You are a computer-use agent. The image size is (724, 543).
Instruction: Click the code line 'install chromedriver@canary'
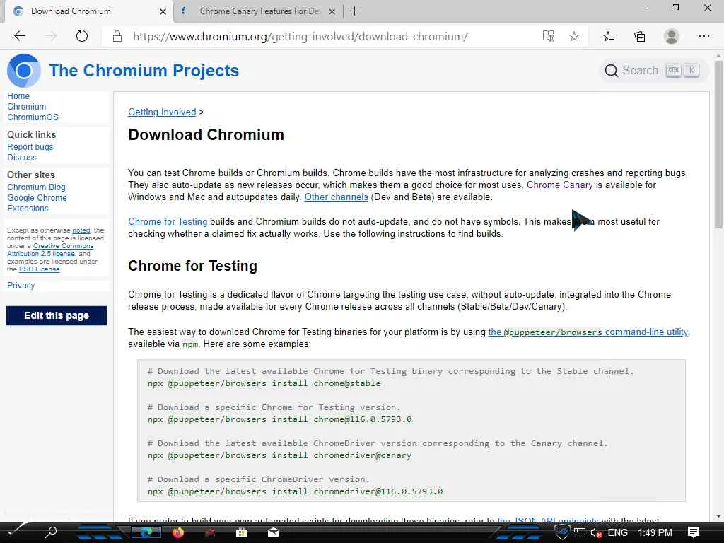279,455
